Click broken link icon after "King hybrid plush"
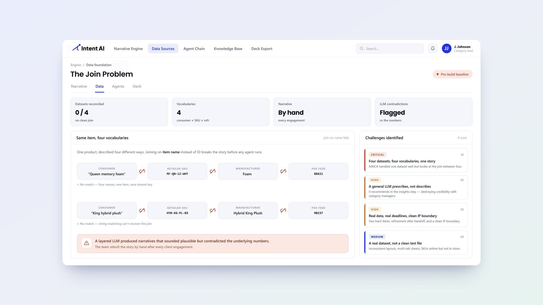Image resolution: width=543 pixels, height=305 pixels. pyautogui.click(x=142, y=210)
